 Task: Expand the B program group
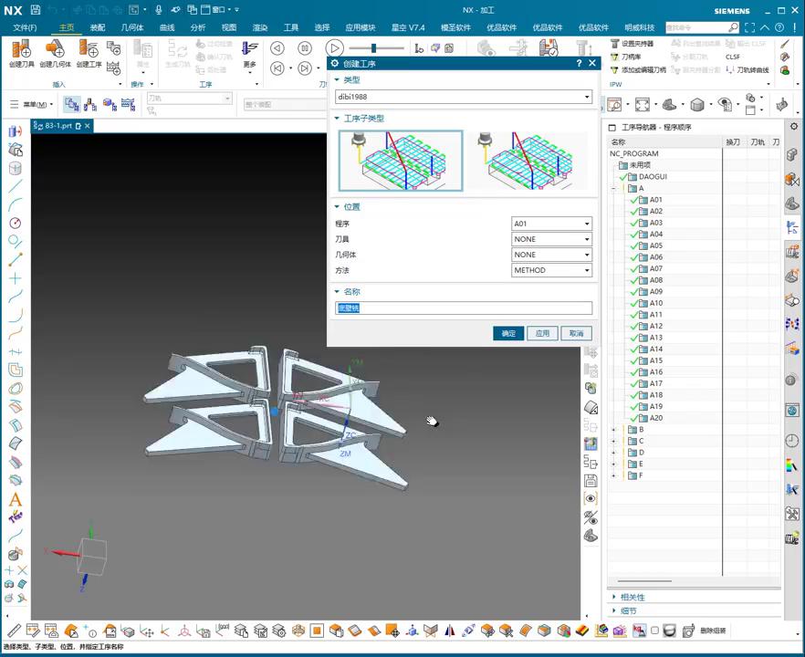tap(614, 430)
